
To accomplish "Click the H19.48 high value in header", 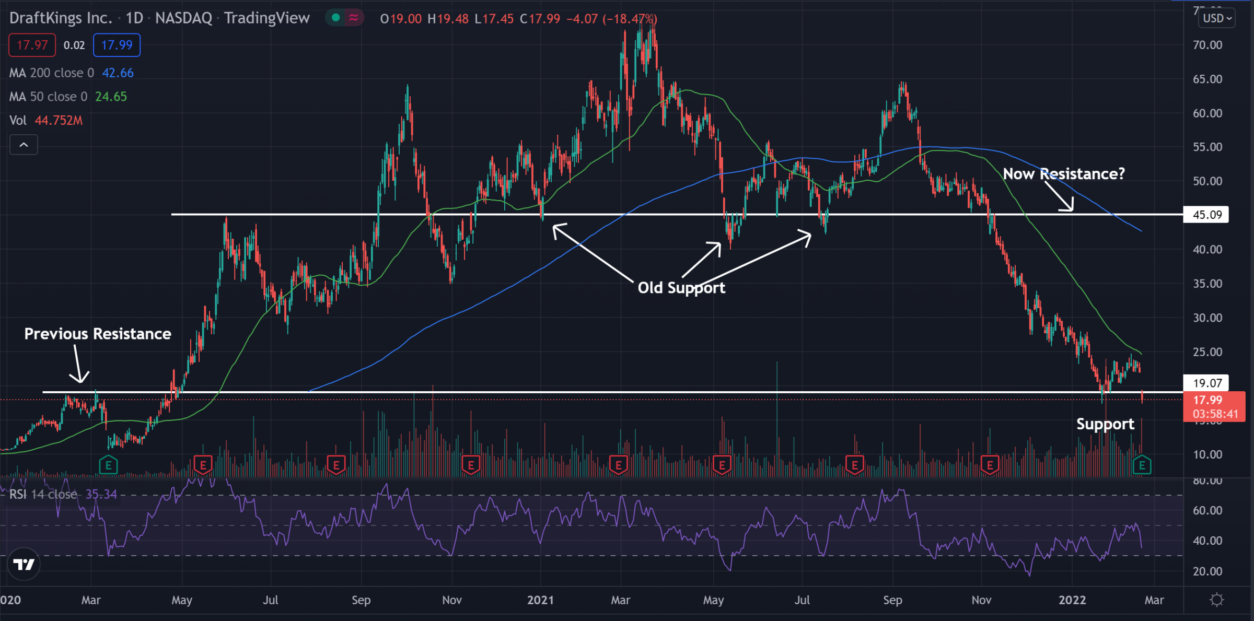I will click(448, 19).
